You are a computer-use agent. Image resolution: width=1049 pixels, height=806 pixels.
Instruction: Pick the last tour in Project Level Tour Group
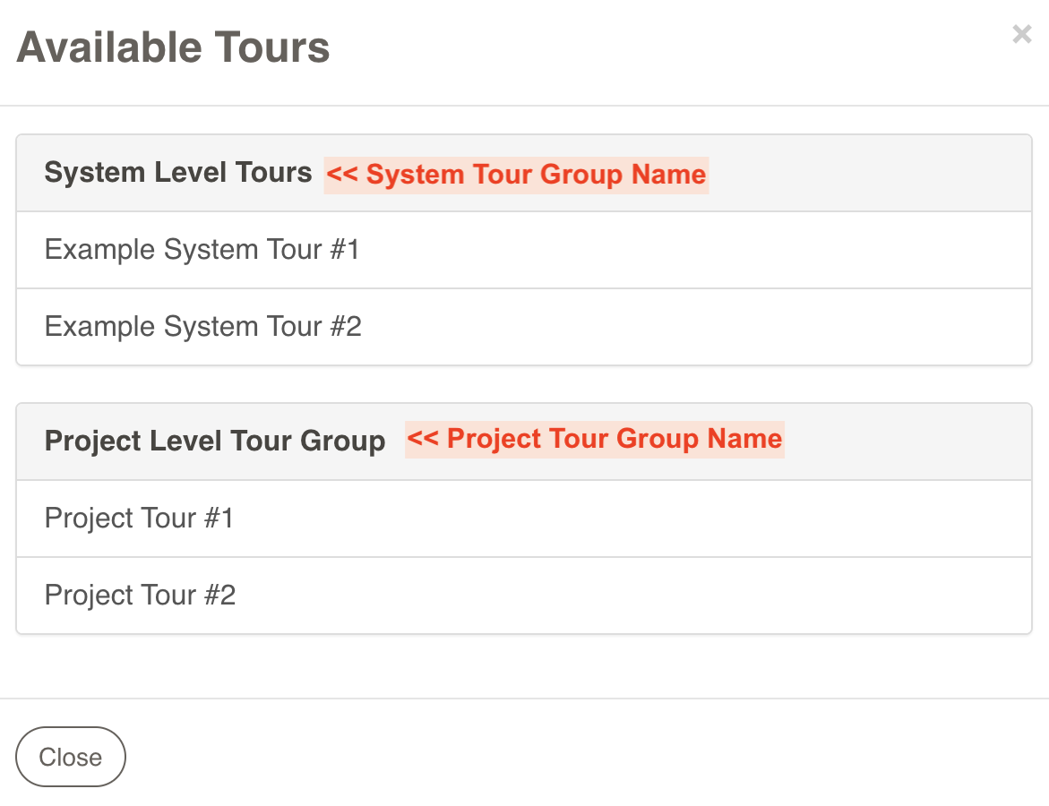click(140, 596)
